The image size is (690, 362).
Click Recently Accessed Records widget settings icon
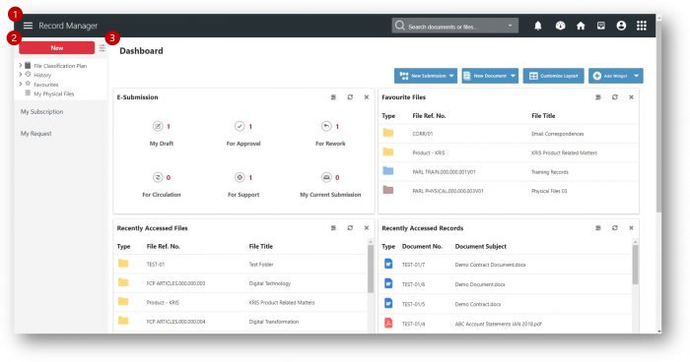[x=598, y=228]
